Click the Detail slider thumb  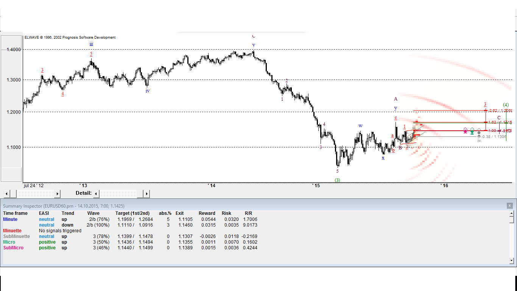click(x=140, y=194)
